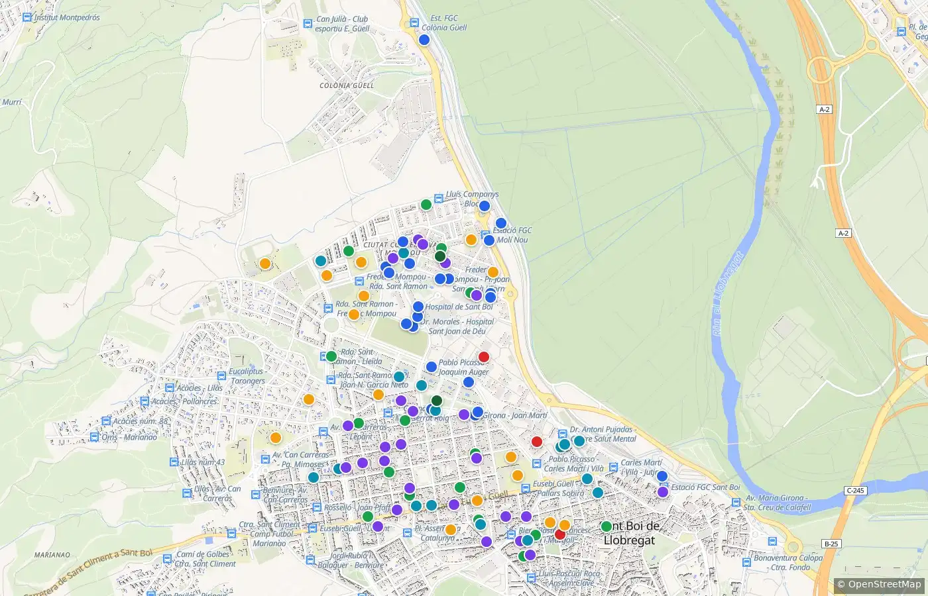Click the Acàcies núm. 88 bus stop icon
Viewport: 928px width, 596px height.
click(106, 421)
